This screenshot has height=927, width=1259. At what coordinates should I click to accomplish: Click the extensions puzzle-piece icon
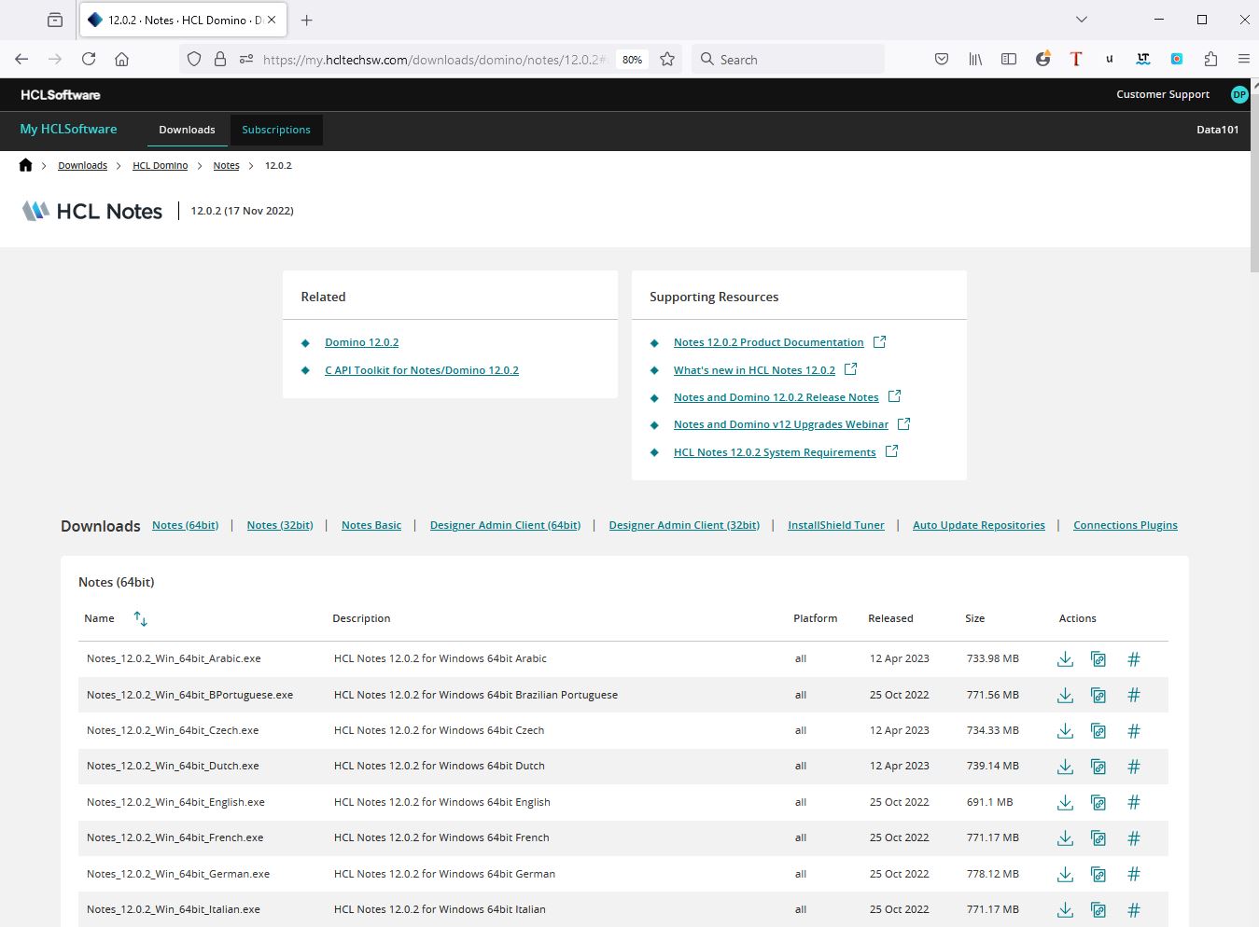point(1210,59)
